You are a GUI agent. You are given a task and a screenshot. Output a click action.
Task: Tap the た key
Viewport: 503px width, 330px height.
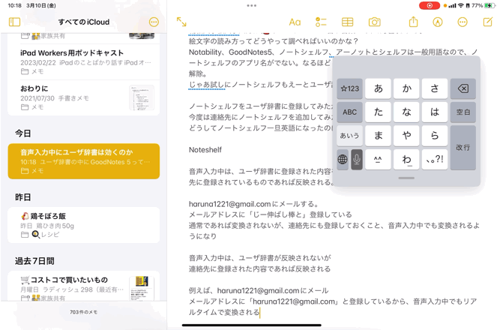[x=378, y=112]
